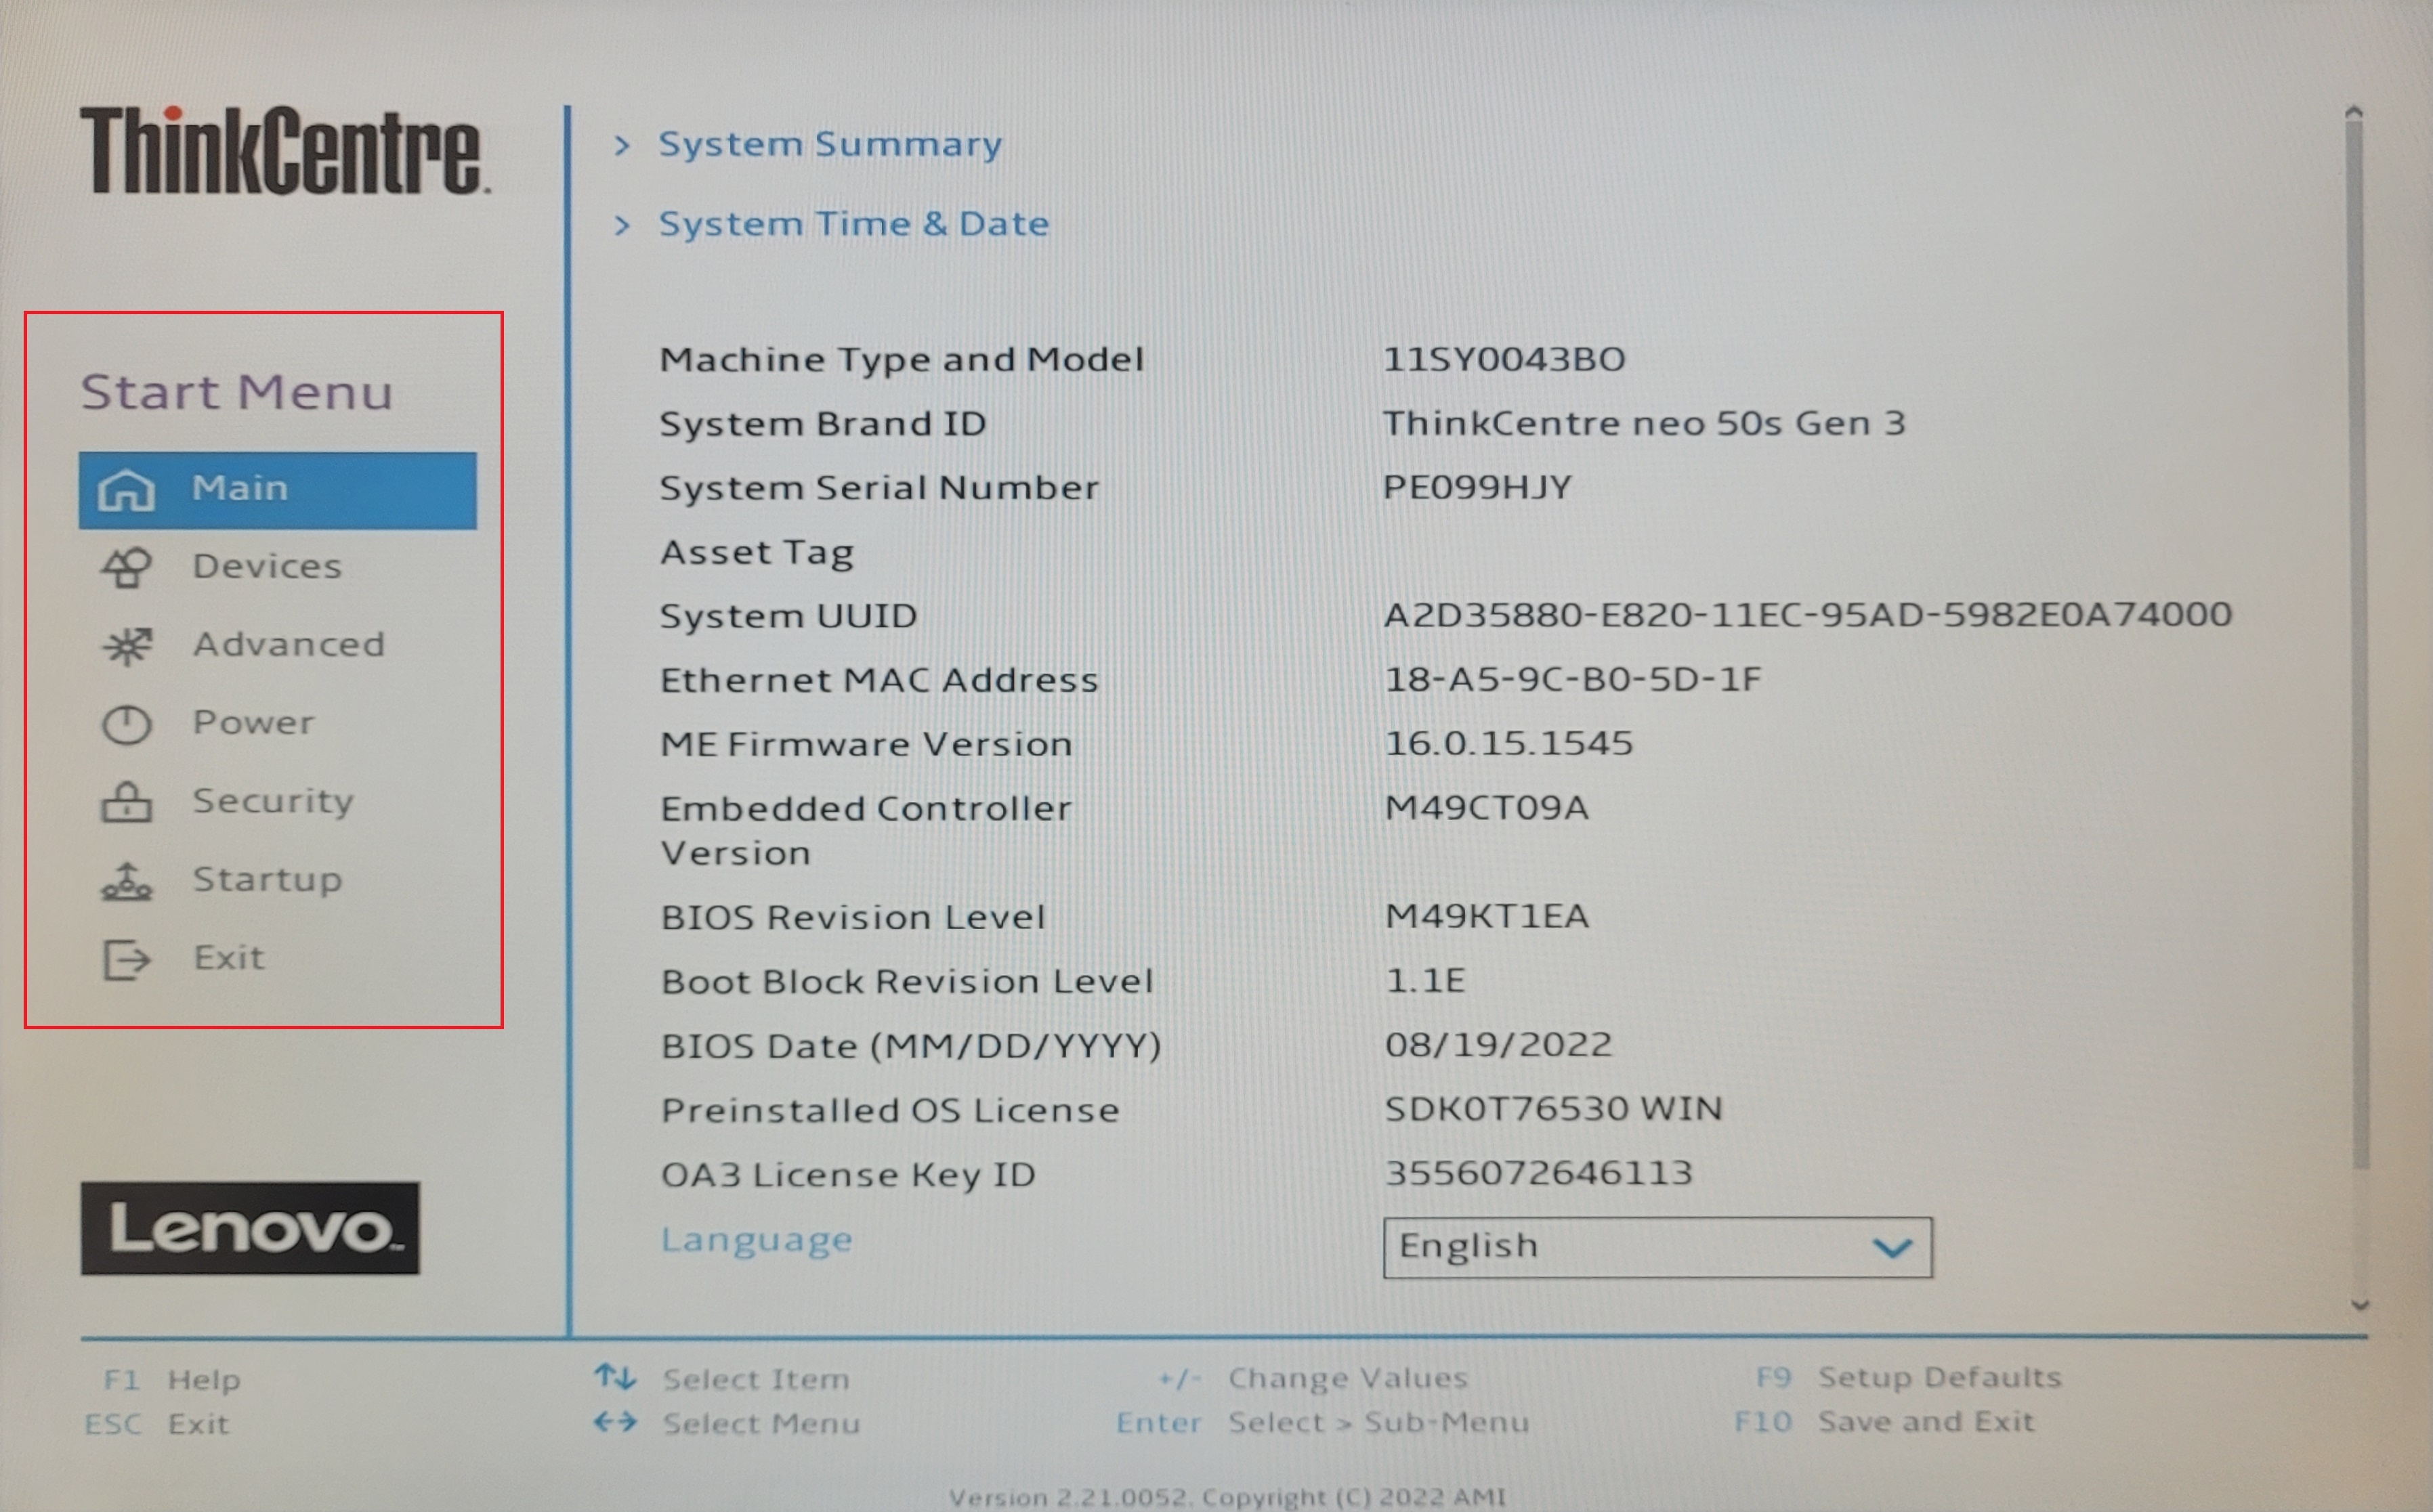
Task: Click the Power circle icon
Action: pos(126,724)
